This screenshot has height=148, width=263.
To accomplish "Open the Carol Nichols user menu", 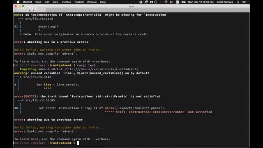I will [225, 2].
